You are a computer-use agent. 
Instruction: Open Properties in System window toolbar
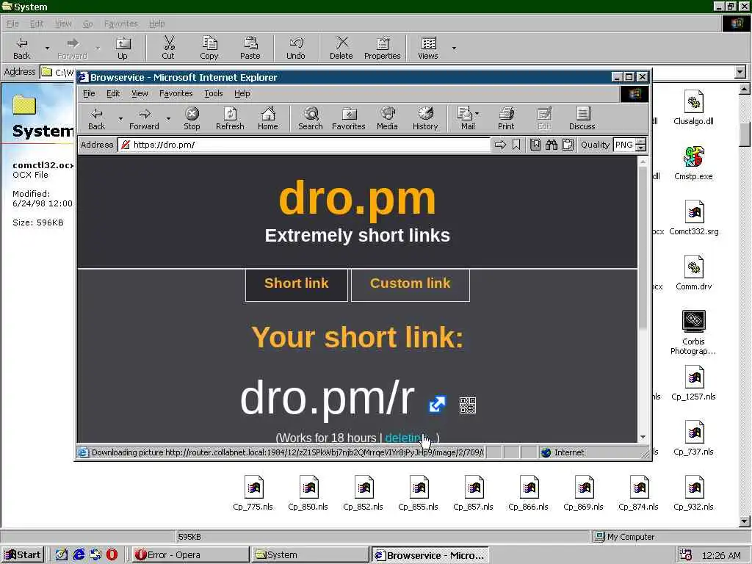(382, 48)
